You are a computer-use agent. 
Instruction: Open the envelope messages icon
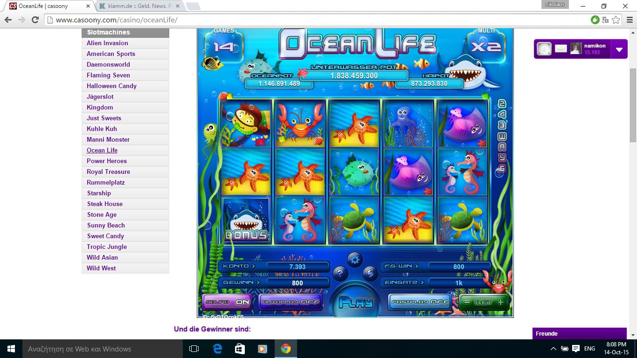coord(561,49)
